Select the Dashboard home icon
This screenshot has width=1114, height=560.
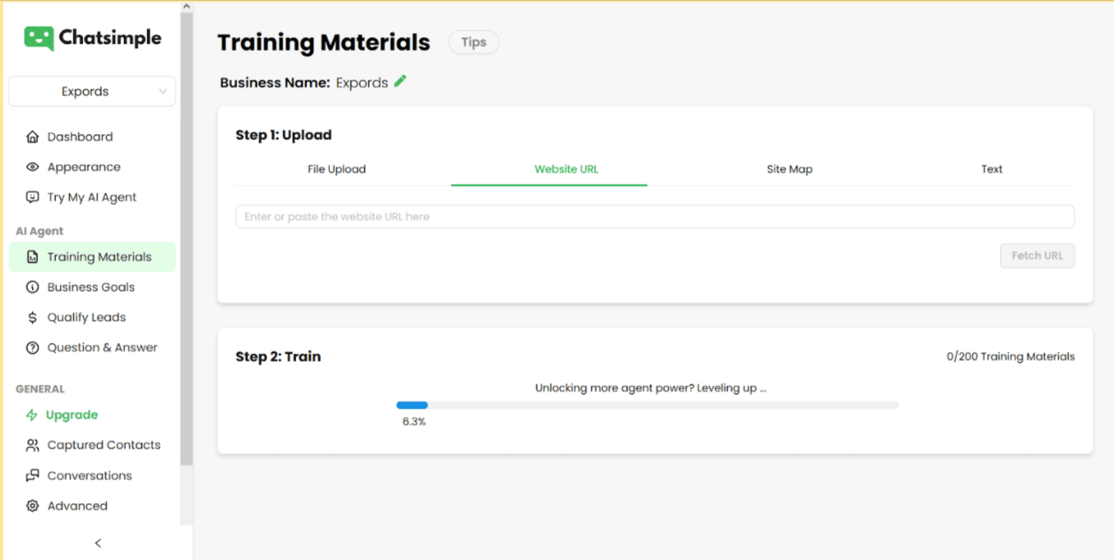31,137
